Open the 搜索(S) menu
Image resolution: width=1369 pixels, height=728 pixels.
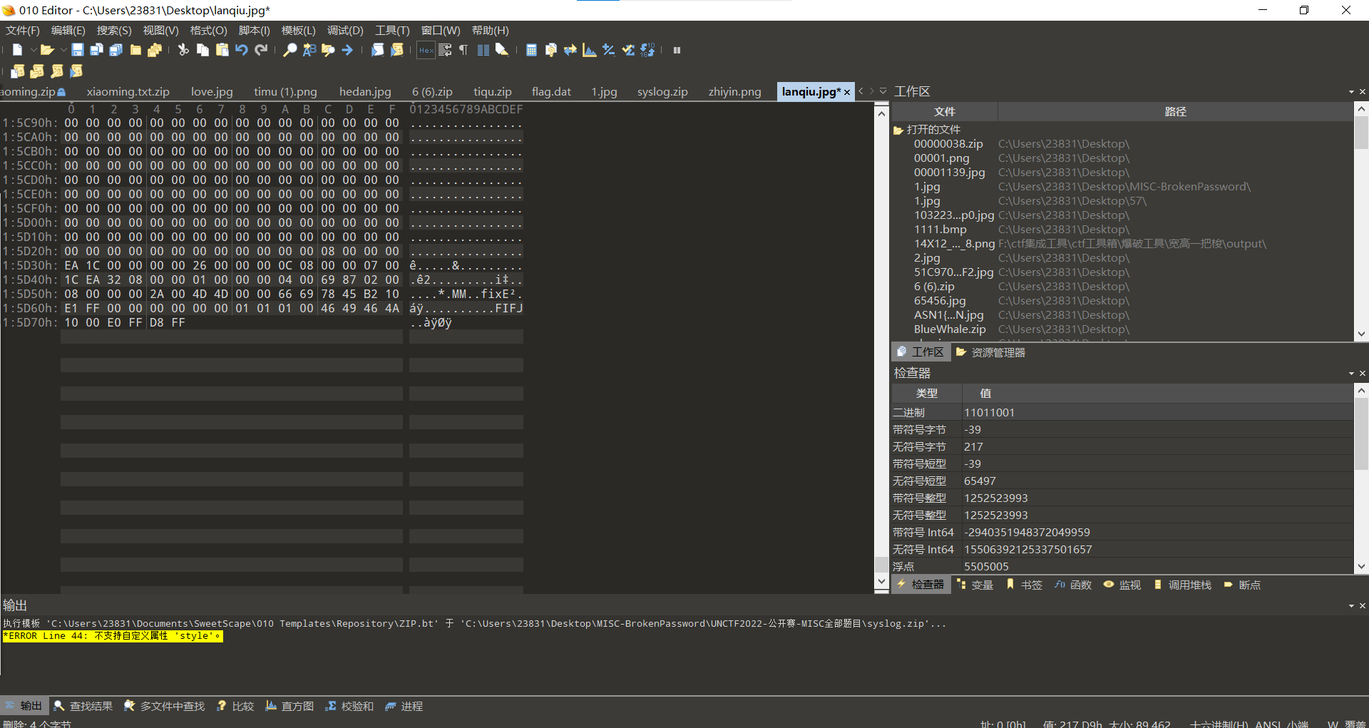coord(114,30)
